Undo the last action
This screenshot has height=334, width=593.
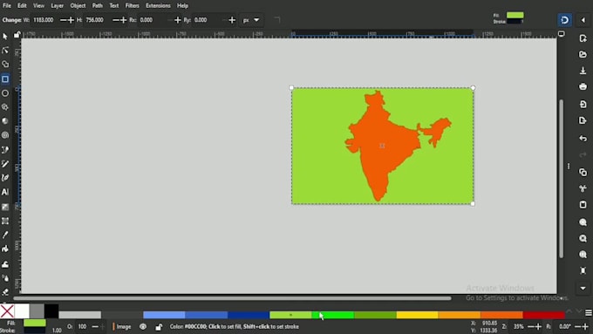(583, 139)
